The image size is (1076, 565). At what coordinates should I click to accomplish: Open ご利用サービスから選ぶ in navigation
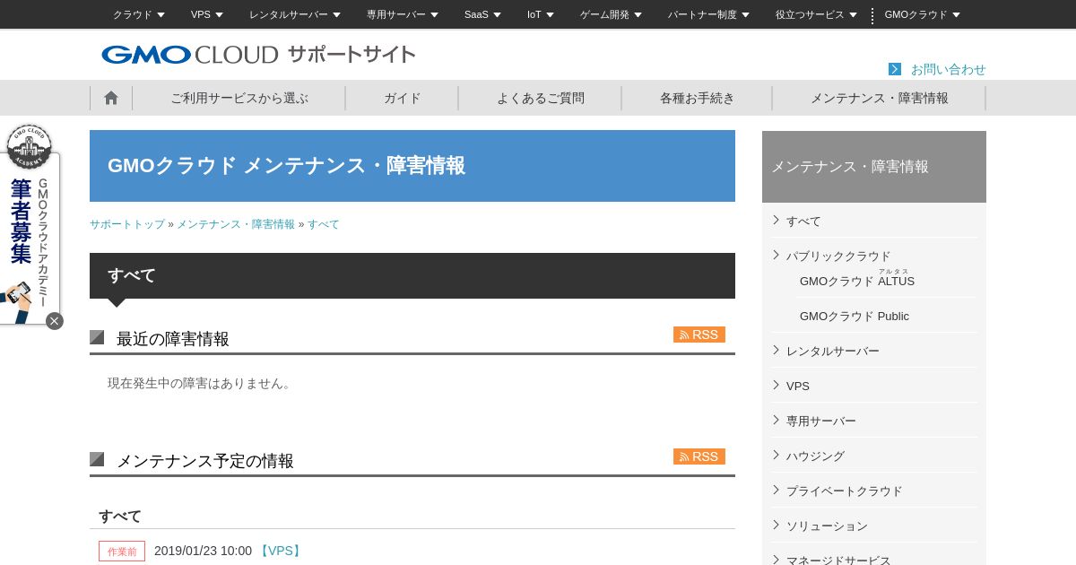tap(239, 98)
